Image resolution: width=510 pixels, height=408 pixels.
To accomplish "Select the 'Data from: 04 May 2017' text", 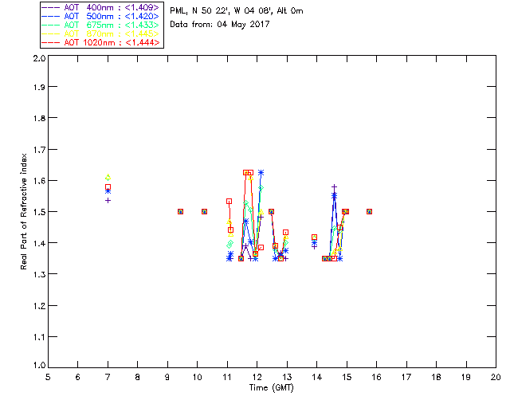I will pos(220,25).
